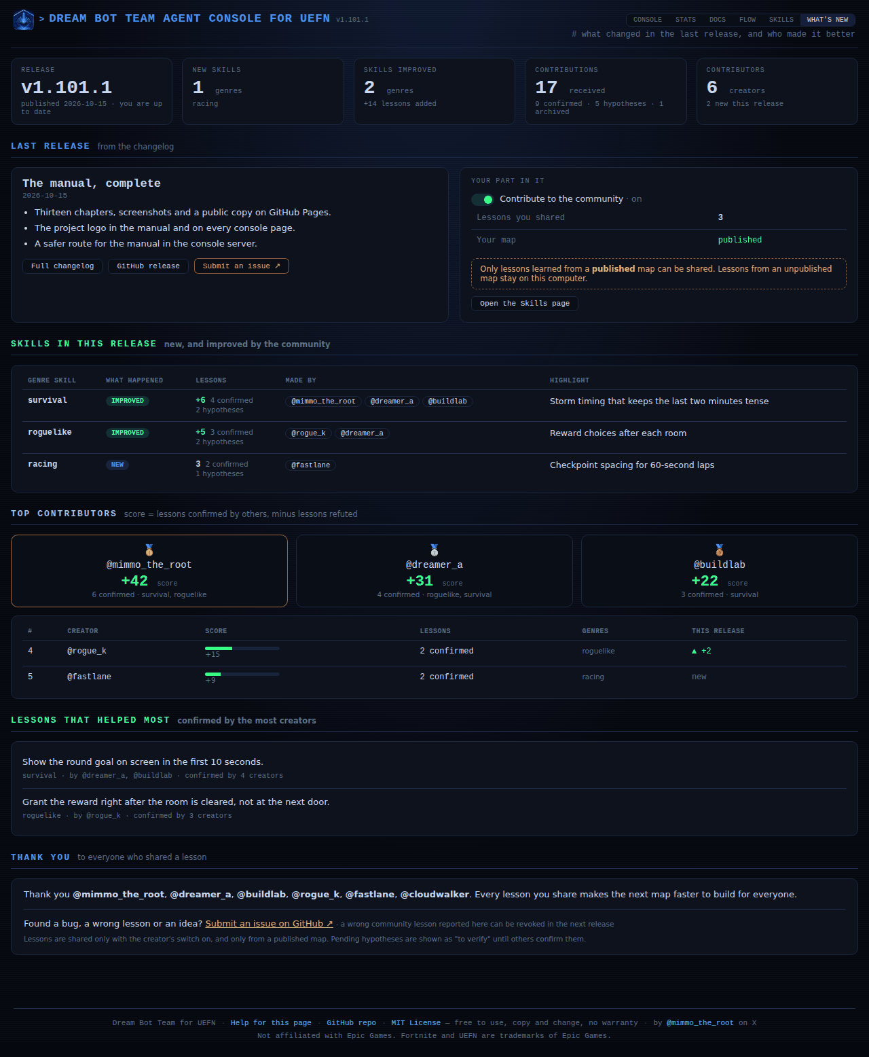The height and width of the screenshot is (1057, 869).
Task: Click the "The manual, complete" release heading
Action: tap(92, 183)
